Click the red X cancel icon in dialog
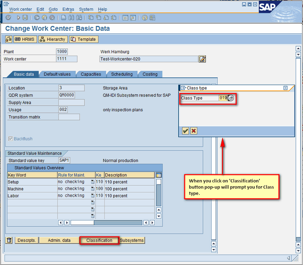This screenshot has height=265, width=303. (x=193, y=131)
